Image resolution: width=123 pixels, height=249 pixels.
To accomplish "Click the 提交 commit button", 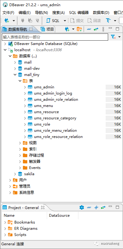I will (x=77, y=21).
